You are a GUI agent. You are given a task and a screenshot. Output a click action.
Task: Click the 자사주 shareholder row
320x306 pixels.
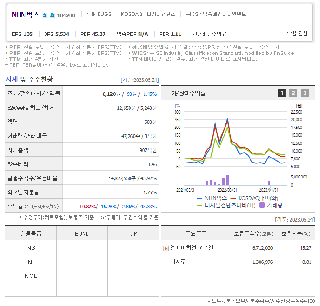[x=238, y=262]
